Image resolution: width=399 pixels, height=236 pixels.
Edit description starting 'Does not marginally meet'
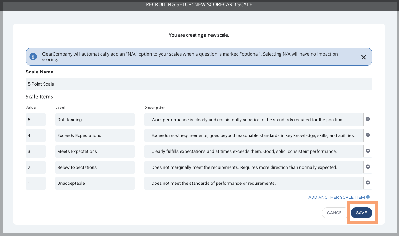pos(254,167)
